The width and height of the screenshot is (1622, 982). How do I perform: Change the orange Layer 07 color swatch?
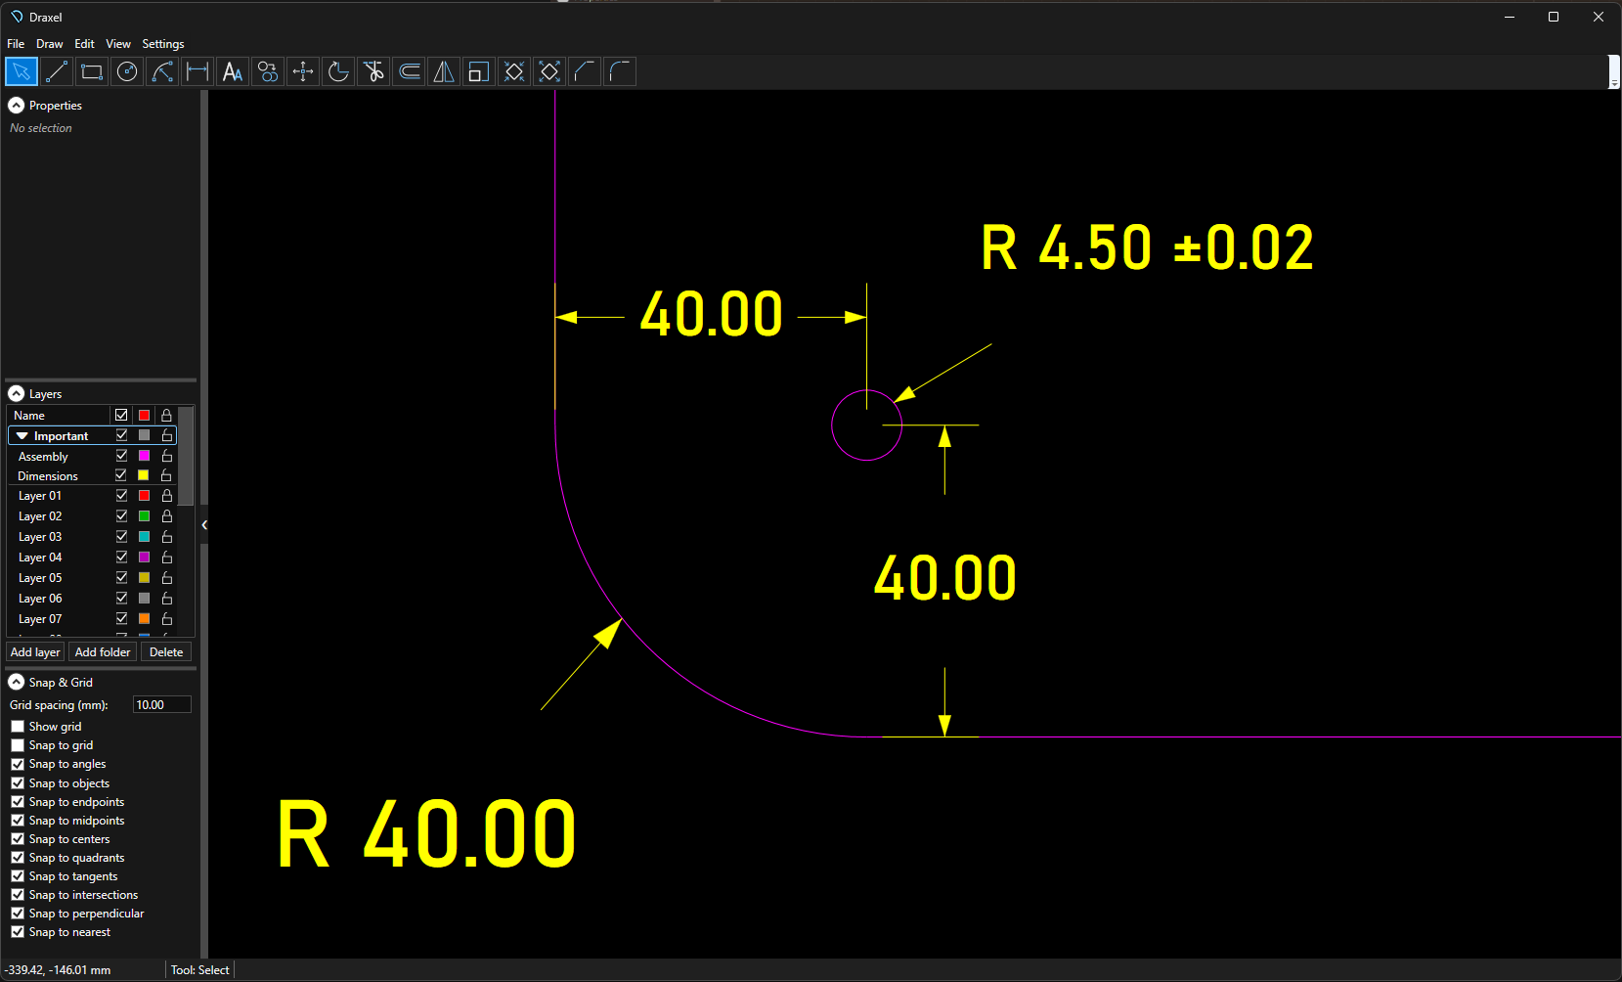click(x=144, y=619)
